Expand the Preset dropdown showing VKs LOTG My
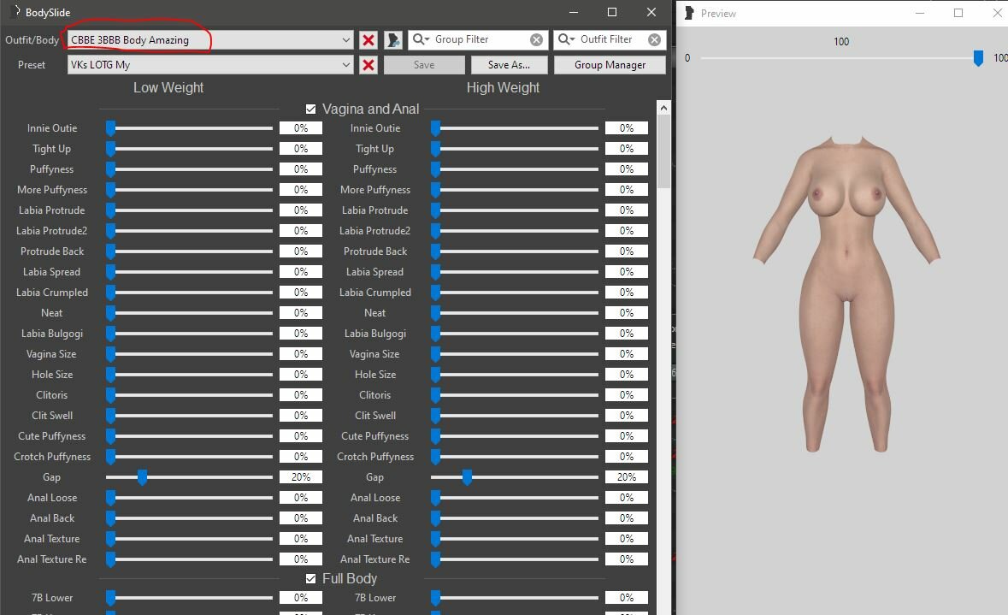This screenshot has height=615, width=1008. pyautogui.click(x=345, y=65)
